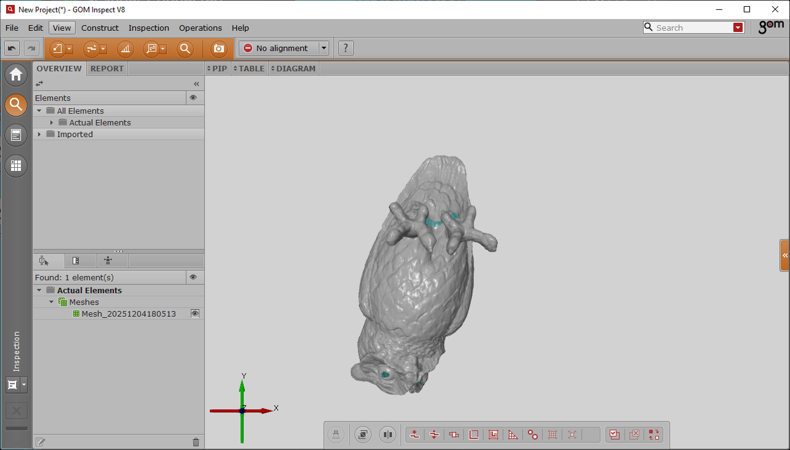Click the undo arrow button

[x=12, y=48]
